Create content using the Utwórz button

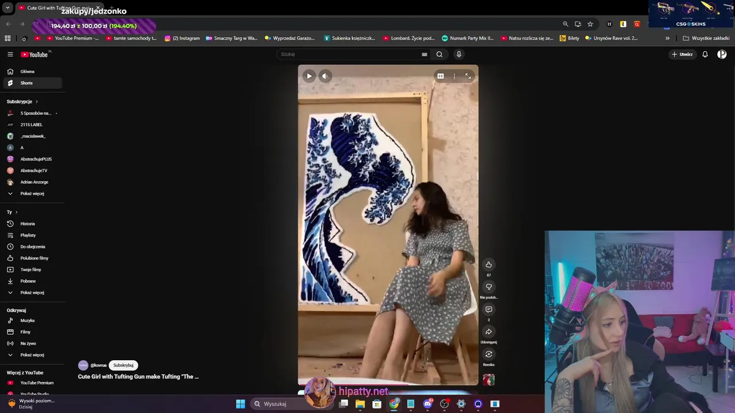(x=682, y=54)
